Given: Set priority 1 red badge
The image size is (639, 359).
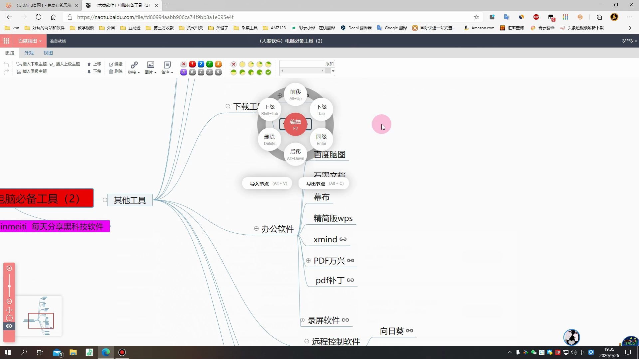Looking at the screenshot, I should [x=192, y=64].
